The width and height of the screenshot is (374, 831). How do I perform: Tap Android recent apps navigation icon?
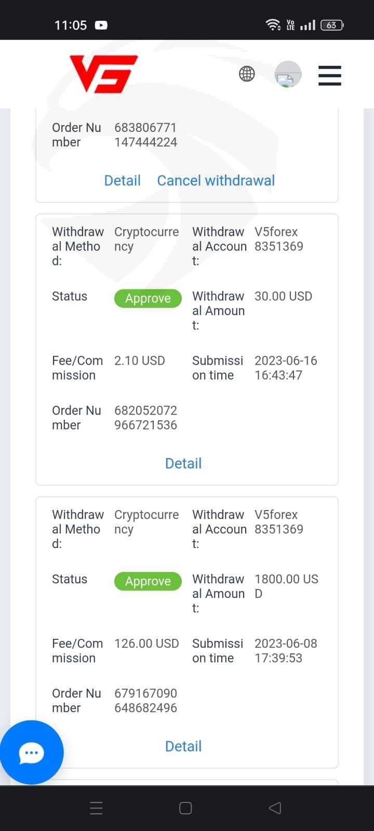pos(97,808)
